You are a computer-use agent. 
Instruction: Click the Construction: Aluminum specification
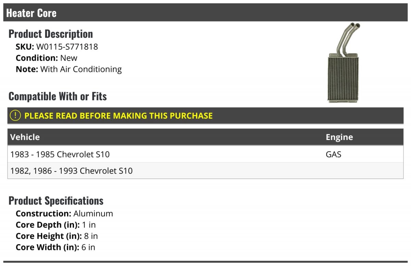[64, 214]
